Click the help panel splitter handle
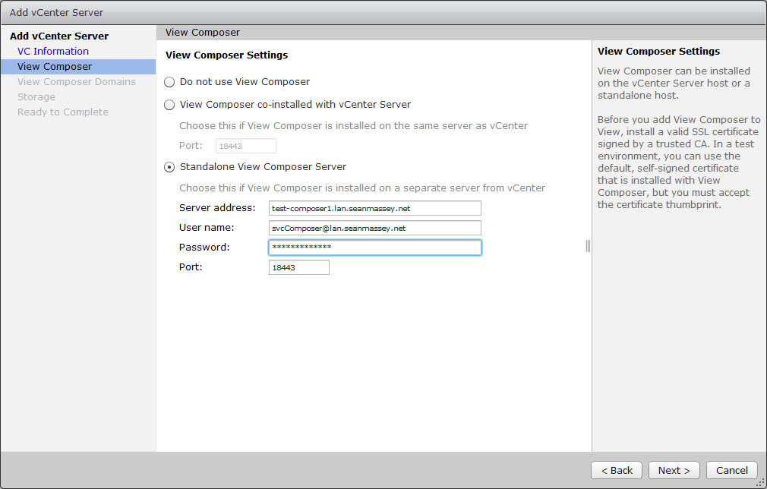This screenshot has height=489, width=767. [x=588, y=246]
